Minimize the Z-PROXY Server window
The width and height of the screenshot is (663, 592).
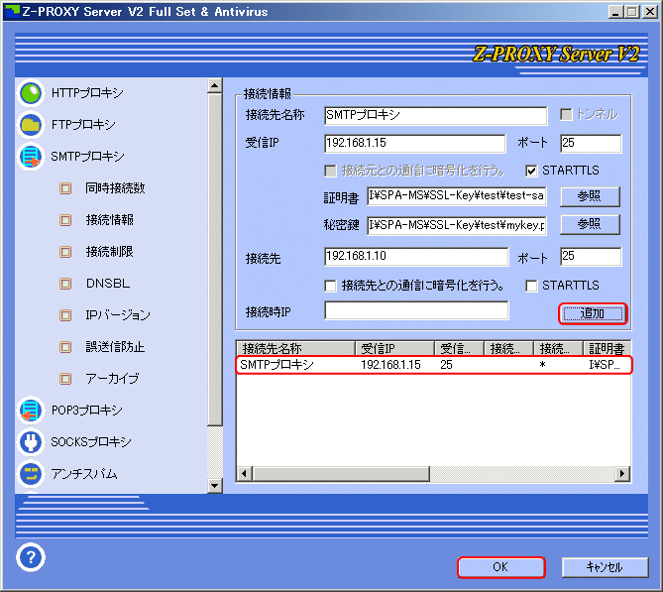(615, 12)
